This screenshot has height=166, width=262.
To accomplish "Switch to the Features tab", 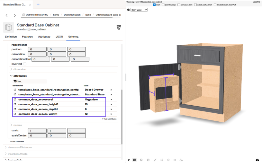I will pos(27,37).
